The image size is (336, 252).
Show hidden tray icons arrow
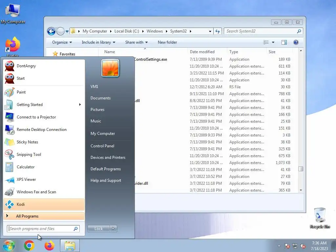tap(279, 246)
